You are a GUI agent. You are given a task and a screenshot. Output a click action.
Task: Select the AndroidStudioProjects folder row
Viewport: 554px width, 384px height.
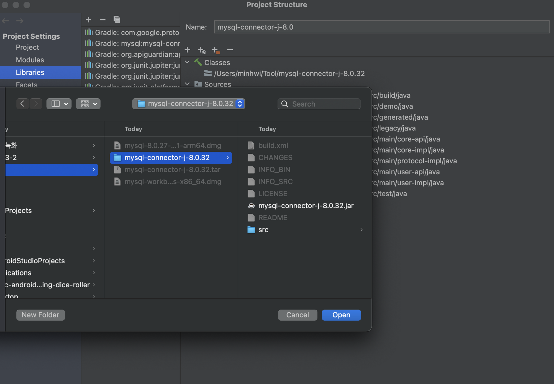(x=52, y=261)
